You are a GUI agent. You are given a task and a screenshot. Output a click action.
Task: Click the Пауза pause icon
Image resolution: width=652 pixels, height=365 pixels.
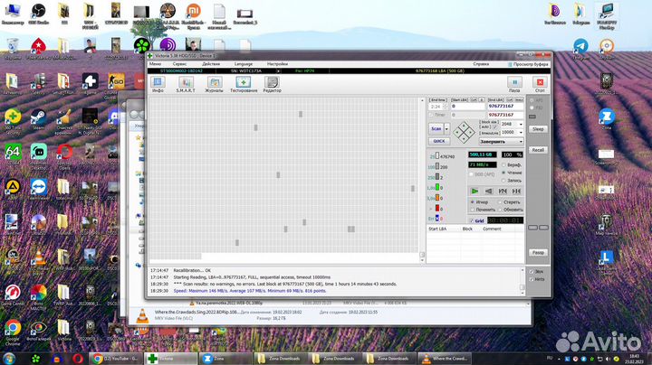[x=514, y=83]
